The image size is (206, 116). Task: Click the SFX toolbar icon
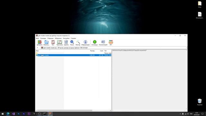pyautogui.click(x=111, y=43)
